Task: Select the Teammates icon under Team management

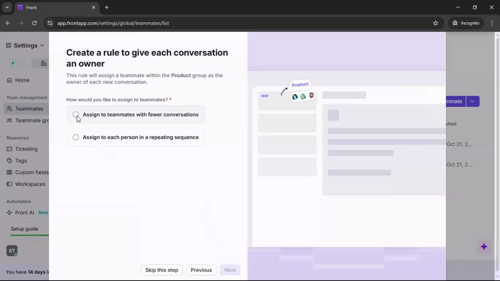Action: point(10,109)
